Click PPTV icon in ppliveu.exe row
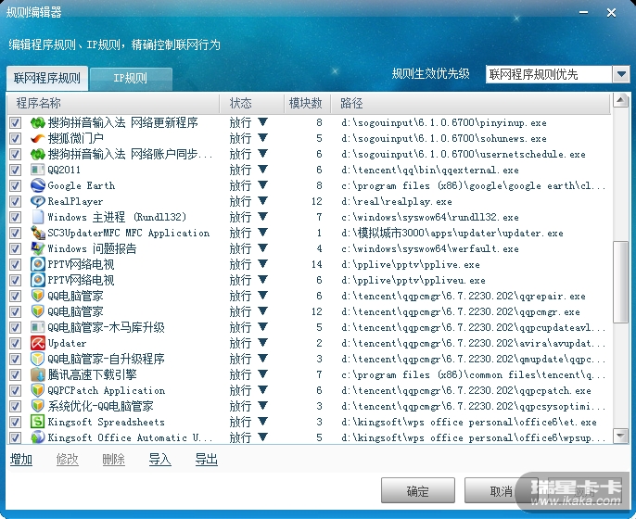 tap(38, 280)
